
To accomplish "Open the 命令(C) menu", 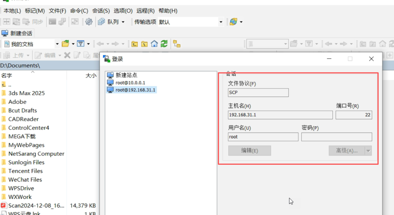I will click(79, 11).
